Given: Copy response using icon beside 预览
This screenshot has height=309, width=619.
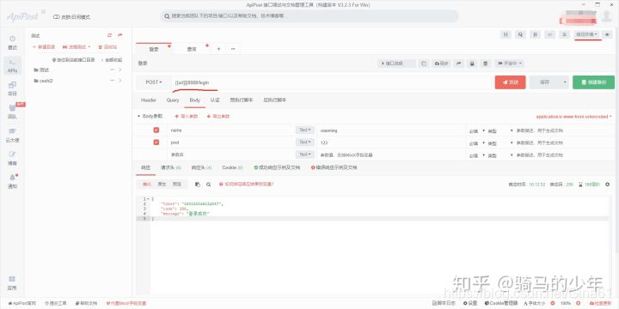Looking at the screenshot, I should (x=198, y=184).
